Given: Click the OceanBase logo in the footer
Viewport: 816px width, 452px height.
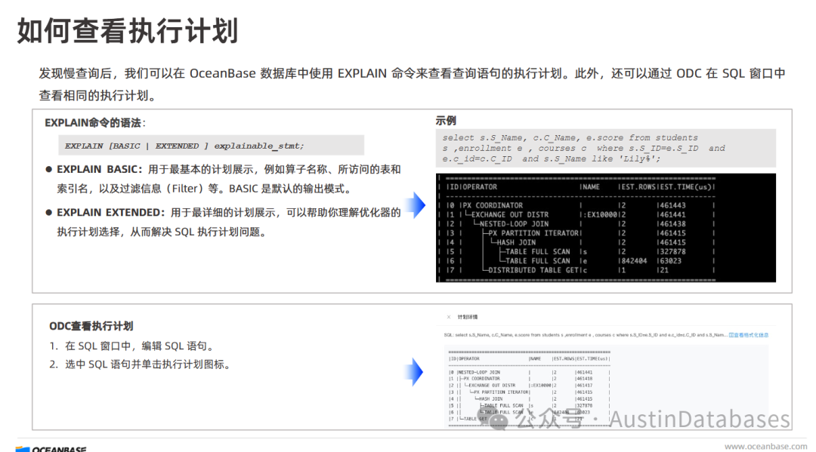Looking at the screenshot, I should [x=51, y=448].
